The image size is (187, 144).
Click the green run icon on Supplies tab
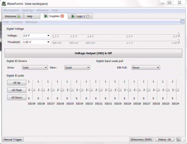point(46,16)
